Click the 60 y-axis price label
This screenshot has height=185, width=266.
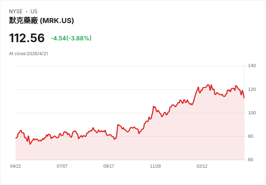click(x=250, y=160)
